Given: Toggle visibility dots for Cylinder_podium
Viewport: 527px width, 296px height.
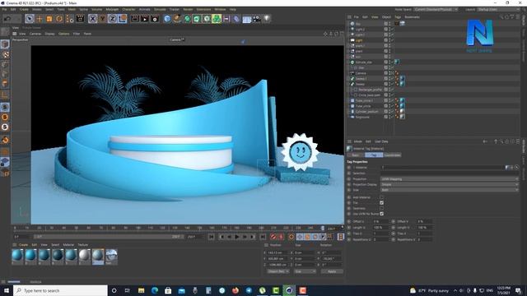Looking at the screenshot, I should [389, 112].
